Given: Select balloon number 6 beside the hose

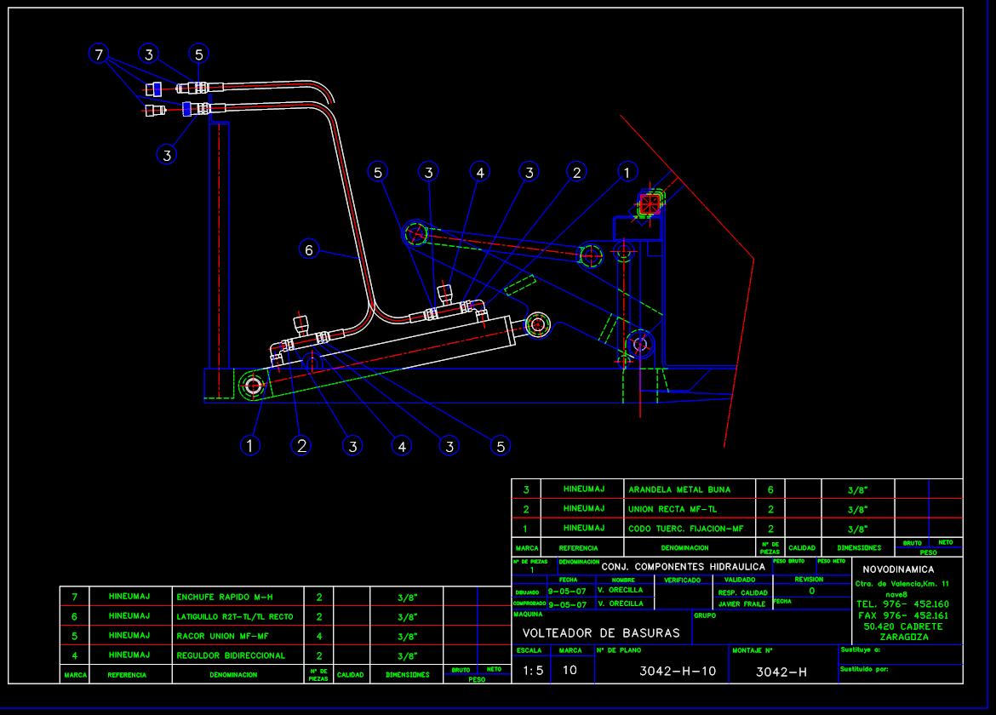Looking at the screenshot, I should pos(310,249).
